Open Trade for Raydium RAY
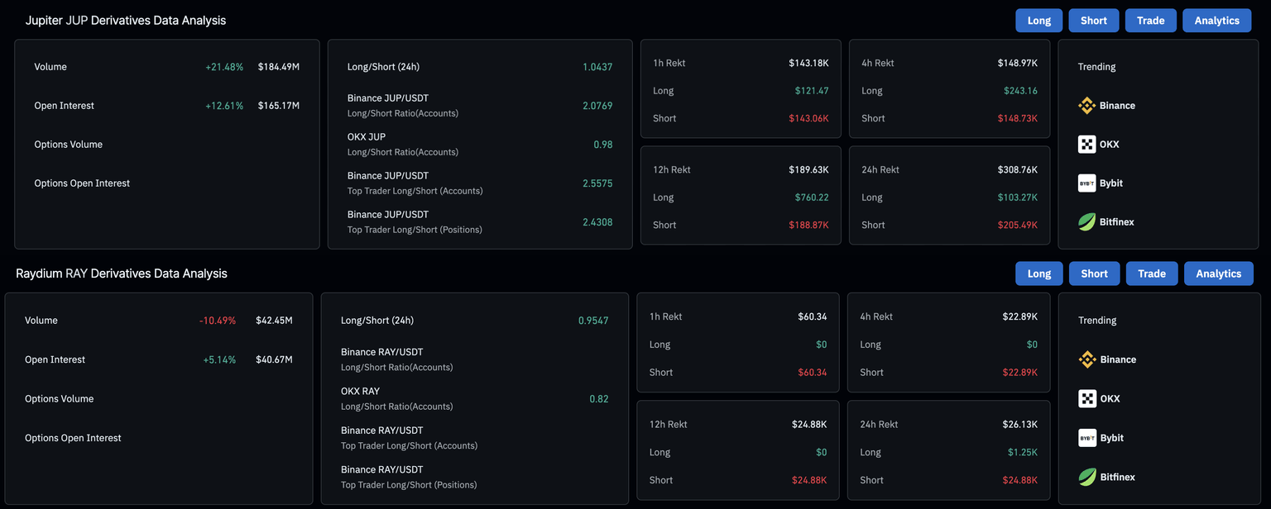 click(1151, 274)
